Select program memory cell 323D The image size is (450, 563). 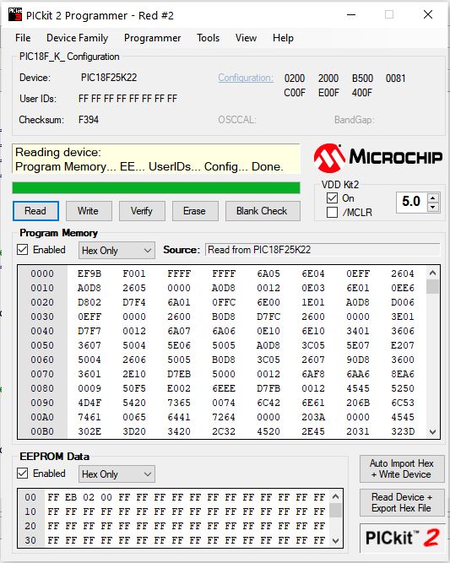(x=403, y=431)
